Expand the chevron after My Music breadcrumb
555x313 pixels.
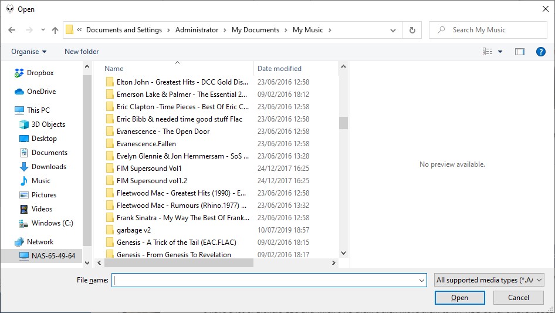click(330, 30)
